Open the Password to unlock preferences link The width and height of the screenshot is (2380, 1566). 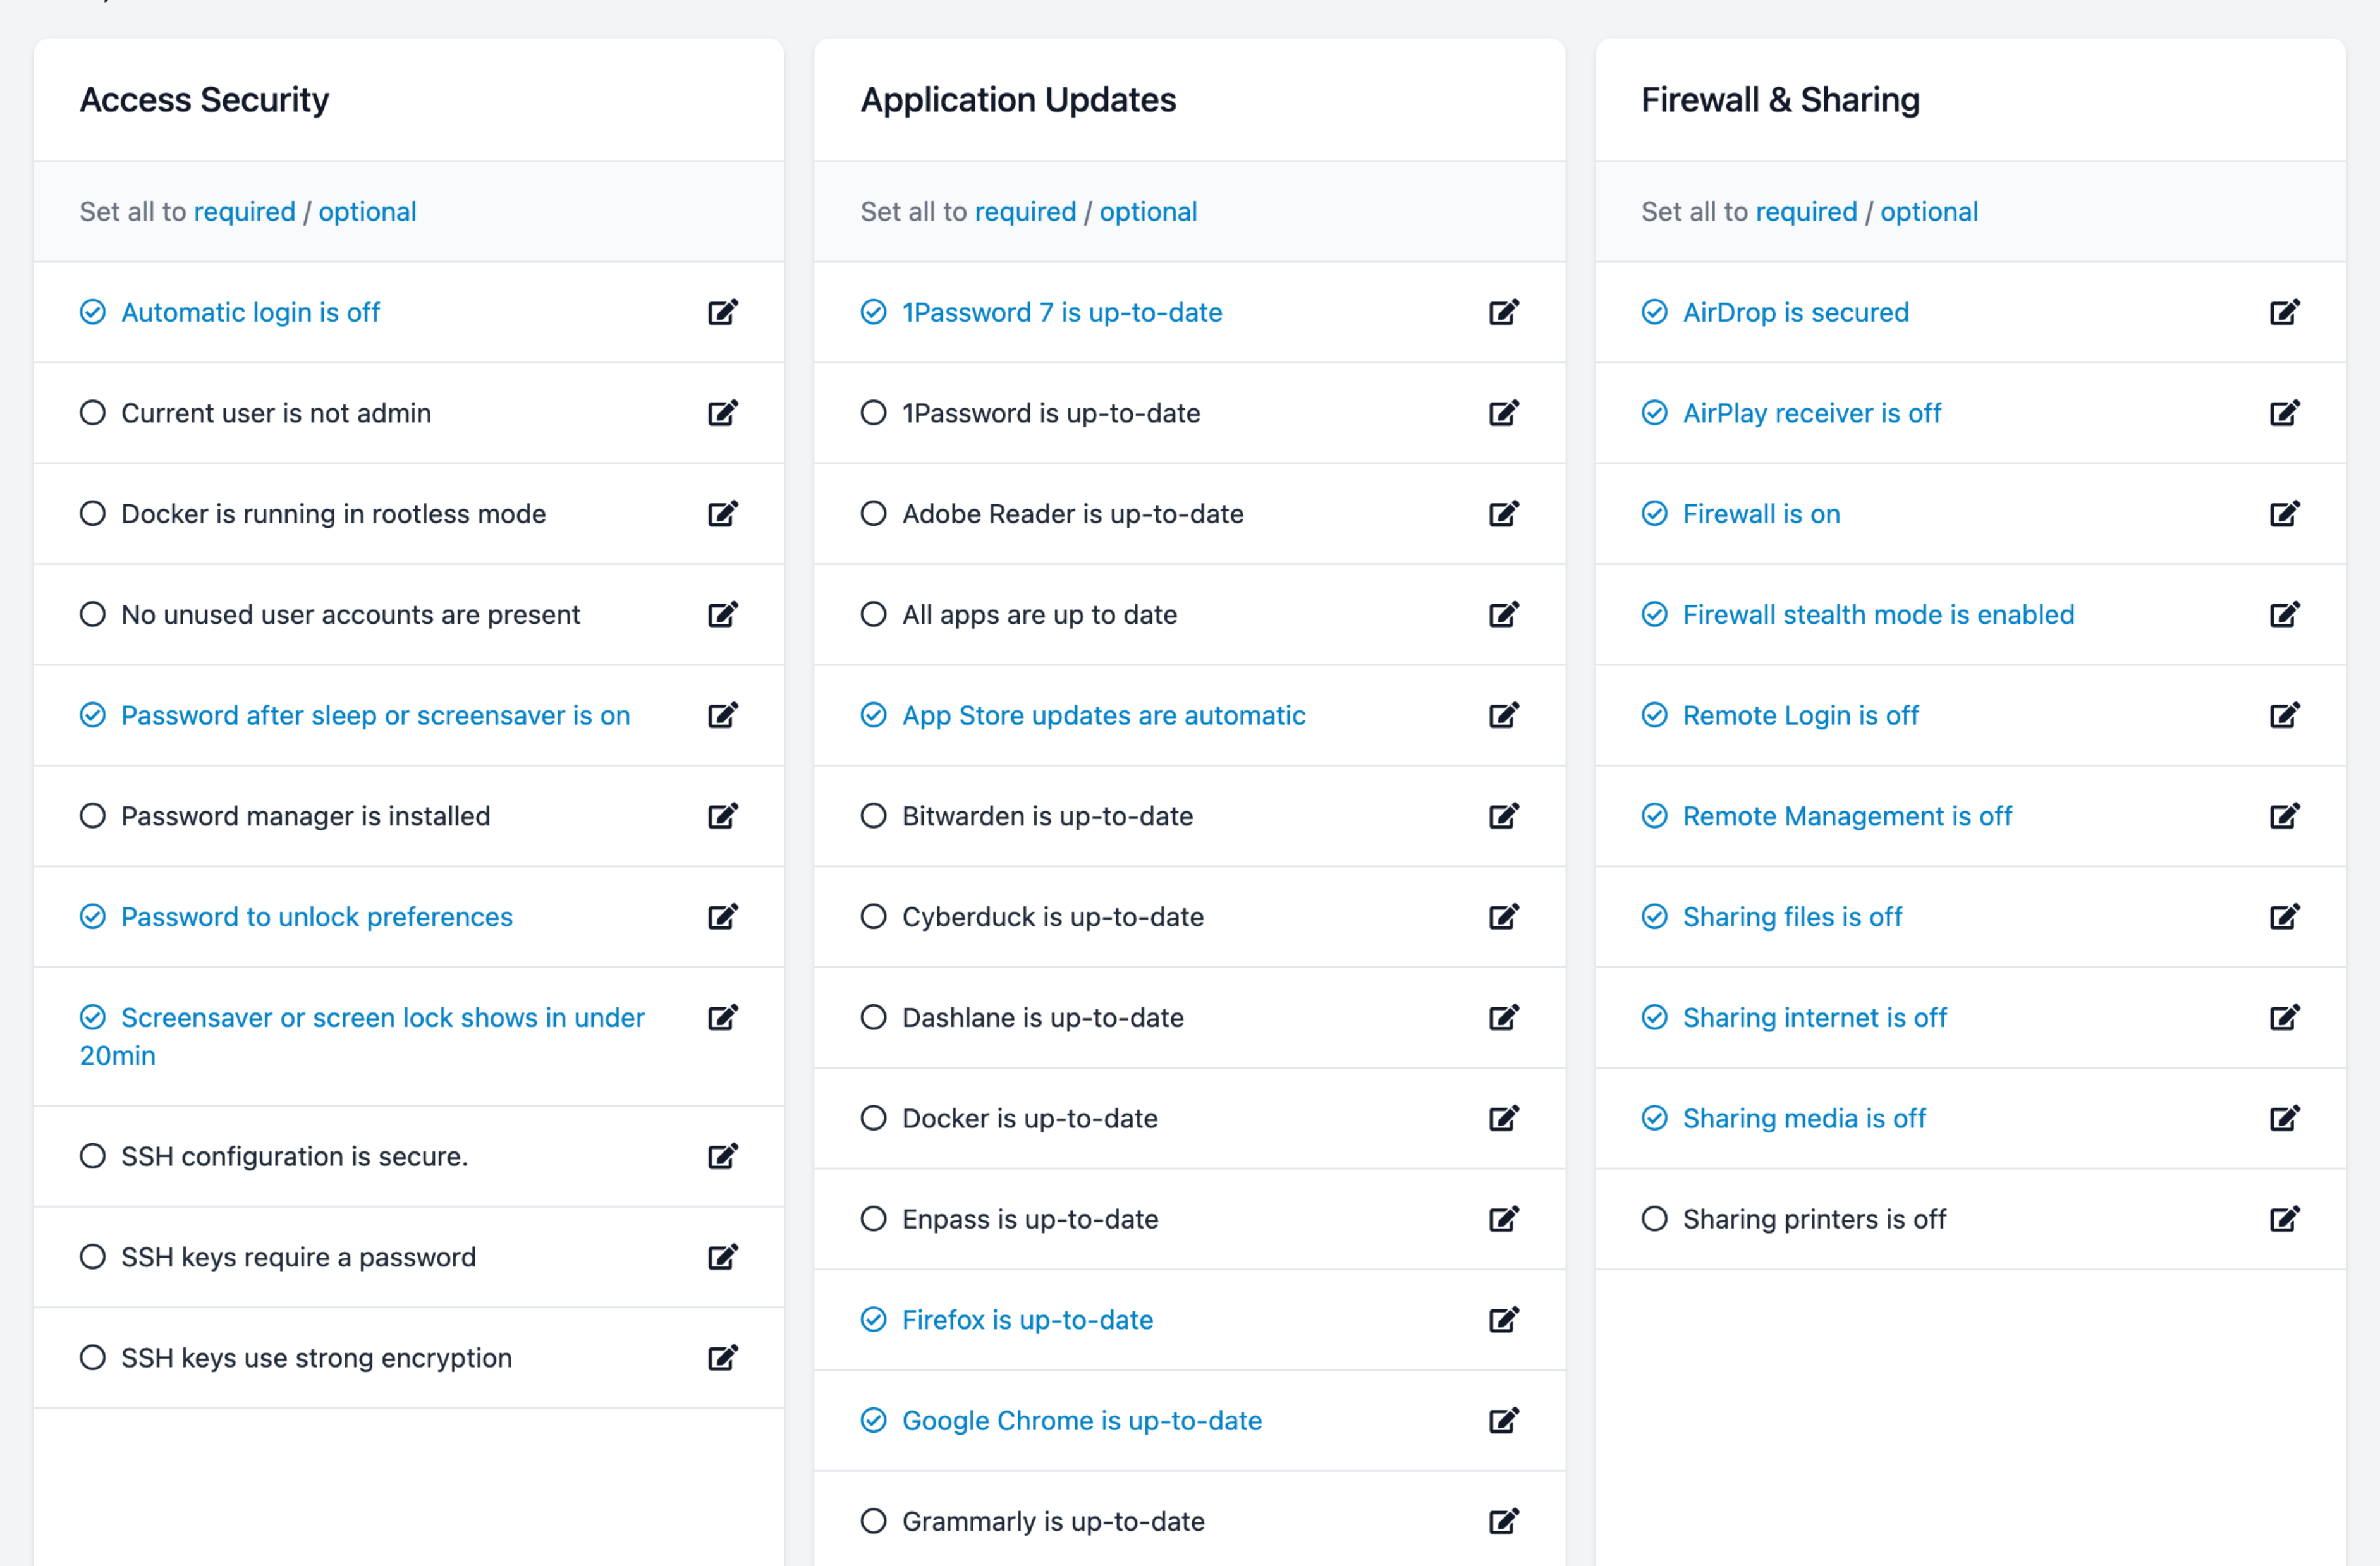tap(316, 917)
